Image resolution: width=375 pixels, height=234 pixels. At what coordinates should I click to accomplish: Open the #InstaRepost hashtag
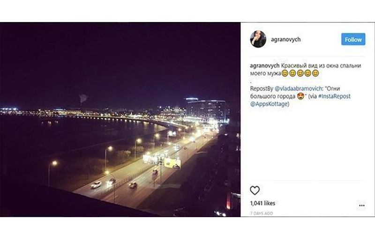(334, 96)
